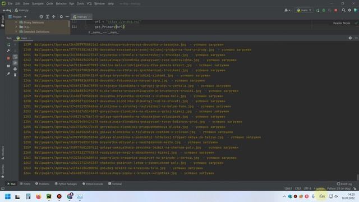The image size is (359, 202).
Task: Open the Python Console tool window
Action: 93,183
